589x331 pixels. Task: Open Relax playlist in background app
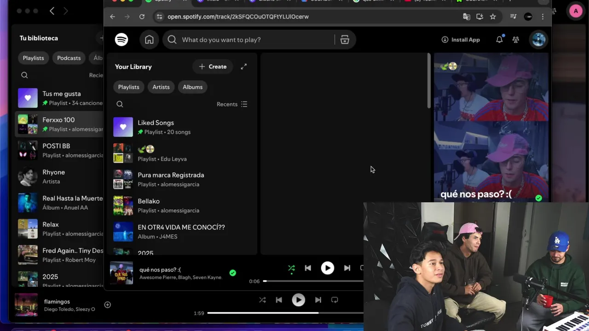pyautogui.click(x=60, y=229)
